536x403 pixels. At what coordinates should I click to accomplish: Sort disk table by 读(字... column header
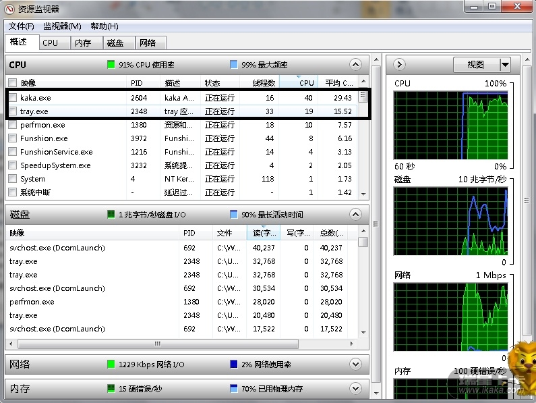[x=263, y=233]
